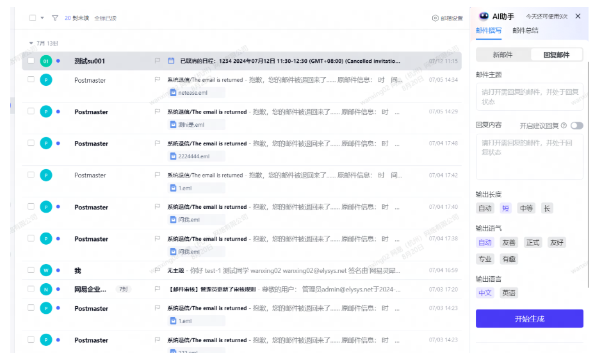Click the 邮件主题 input field
Image resolution: width=602 pixels, height=353 pixels.
tap(530, 97)
